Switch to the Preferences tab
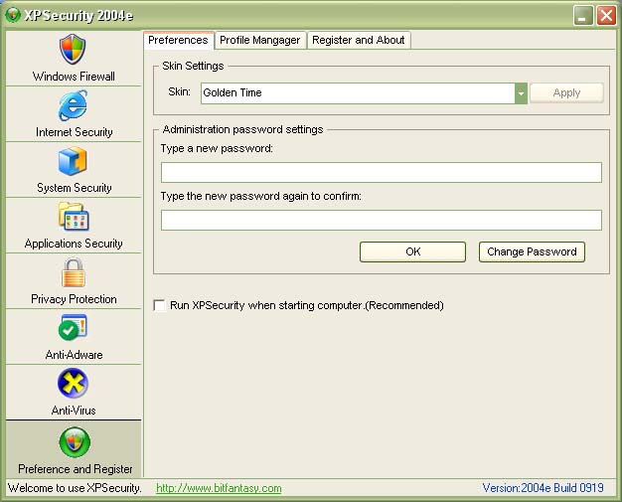 coord(178,40)
